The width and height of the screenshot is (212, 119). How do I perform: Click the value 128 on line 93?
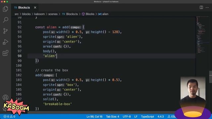115,32
